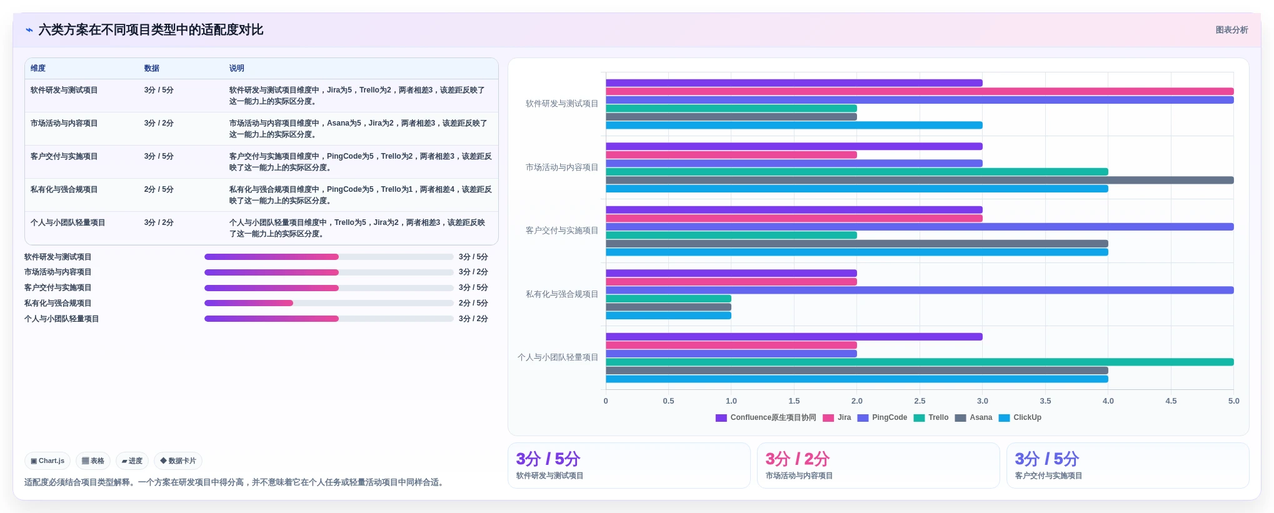Click progress bar for 私有化与强合规项目
Viewport: 1274px width, 513px height.
(x=329, y=303)
